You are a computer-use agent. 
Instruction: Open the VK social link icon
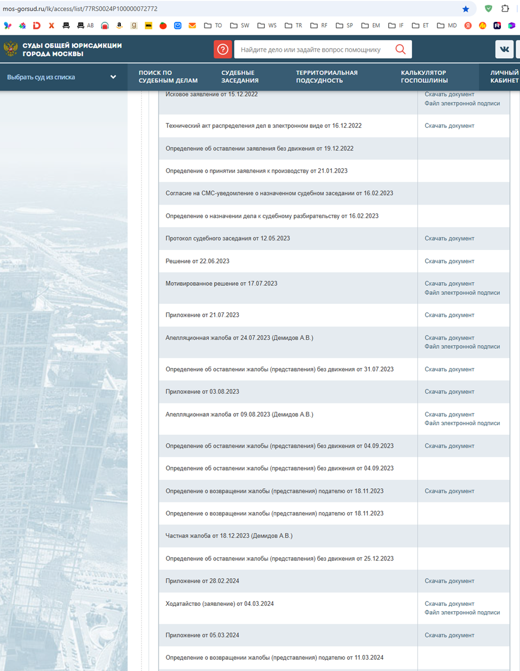click(504, 49)
